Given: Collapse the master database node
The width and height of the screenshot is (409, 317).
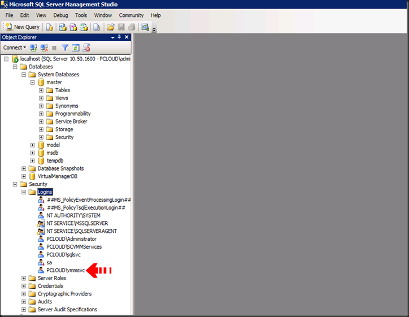Looking at the screenshot, I should pos(33,82).
